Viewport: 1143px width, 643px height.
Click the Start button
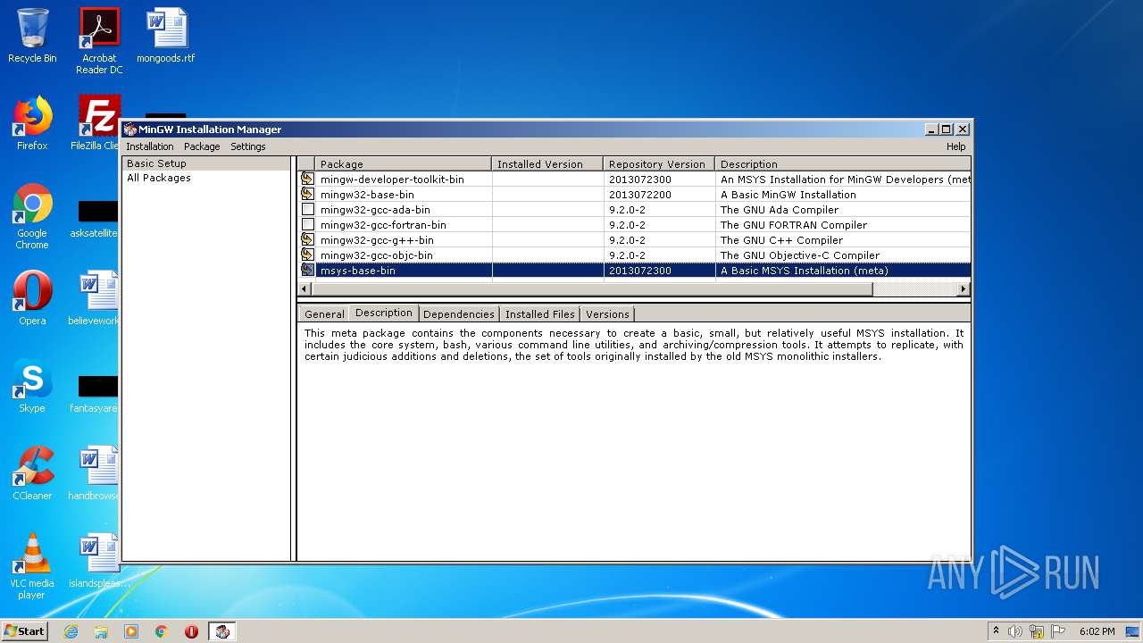coord(24,630)
